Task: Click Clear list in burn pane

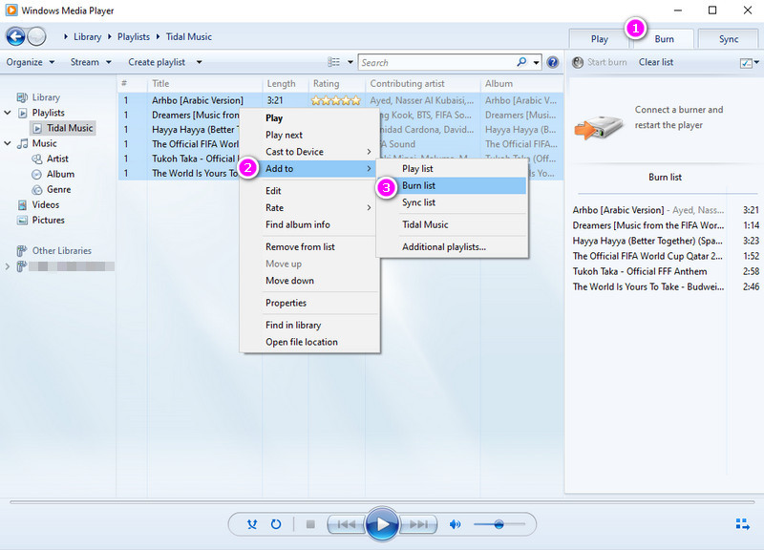Action: [x=656, y=62]
